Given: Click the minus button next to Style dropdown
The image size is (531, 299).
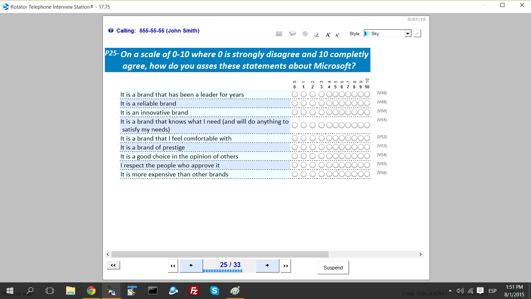Looking at the screenshot, I should (x=417, y=34).
